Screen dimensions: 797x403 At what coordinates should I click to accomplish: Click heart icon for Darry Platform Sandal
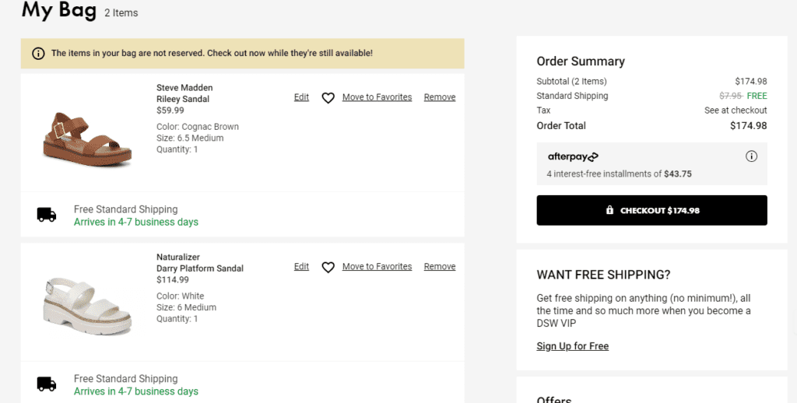328,267
